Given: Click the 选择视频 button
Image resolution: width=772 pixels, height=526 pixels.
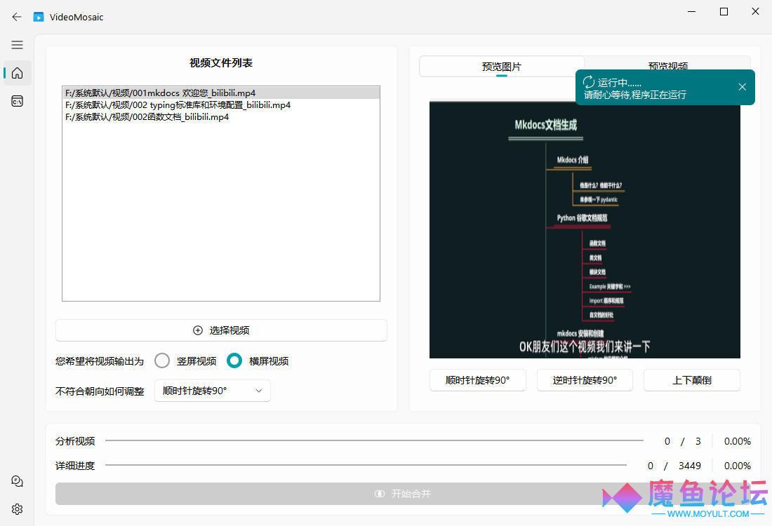Looking at the screenshot, I should (221, 330).
